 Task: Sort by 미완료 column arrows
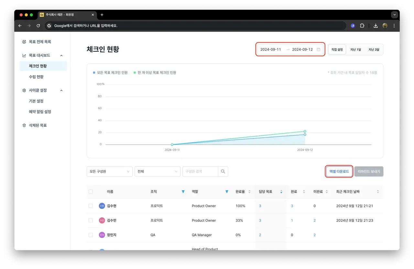point(327,192)
